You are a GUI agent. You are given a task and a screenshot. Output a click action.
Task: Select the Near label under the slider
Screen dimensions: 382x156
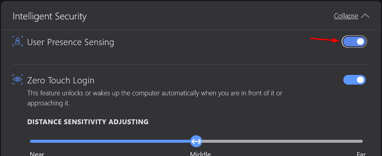point(37,154)
